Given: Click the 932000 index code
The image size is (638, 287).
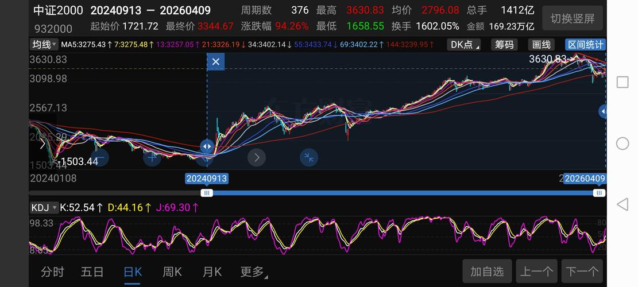Looking at the screenshot, I should click(x=53, y=29).
